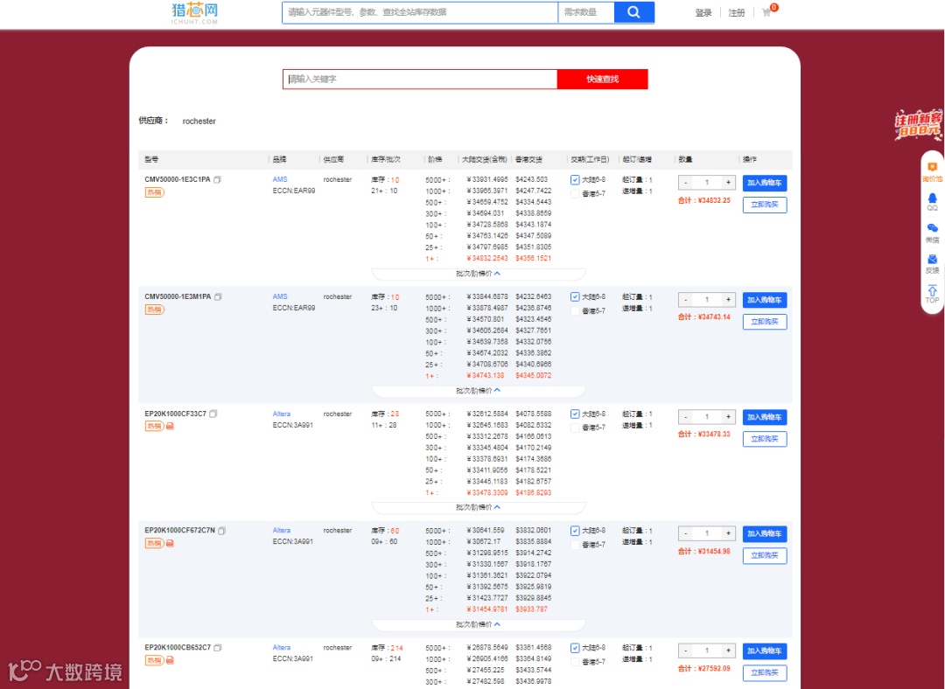Increase quantity for CMV50000-1E3M1PA with plus
Image resolution: width=945 pixels, height=689 pixels.
coord(728,300)
